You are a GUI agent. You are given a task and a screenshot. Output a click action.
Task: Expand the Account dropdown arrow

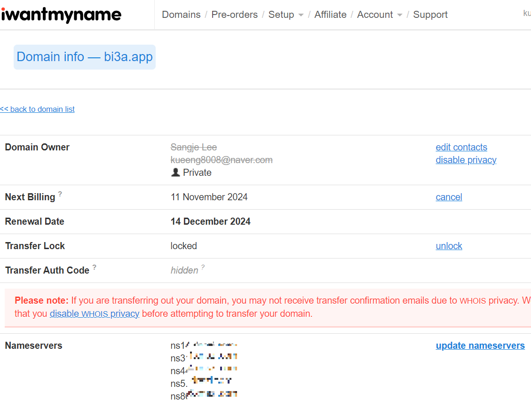[x=400, y=15]
